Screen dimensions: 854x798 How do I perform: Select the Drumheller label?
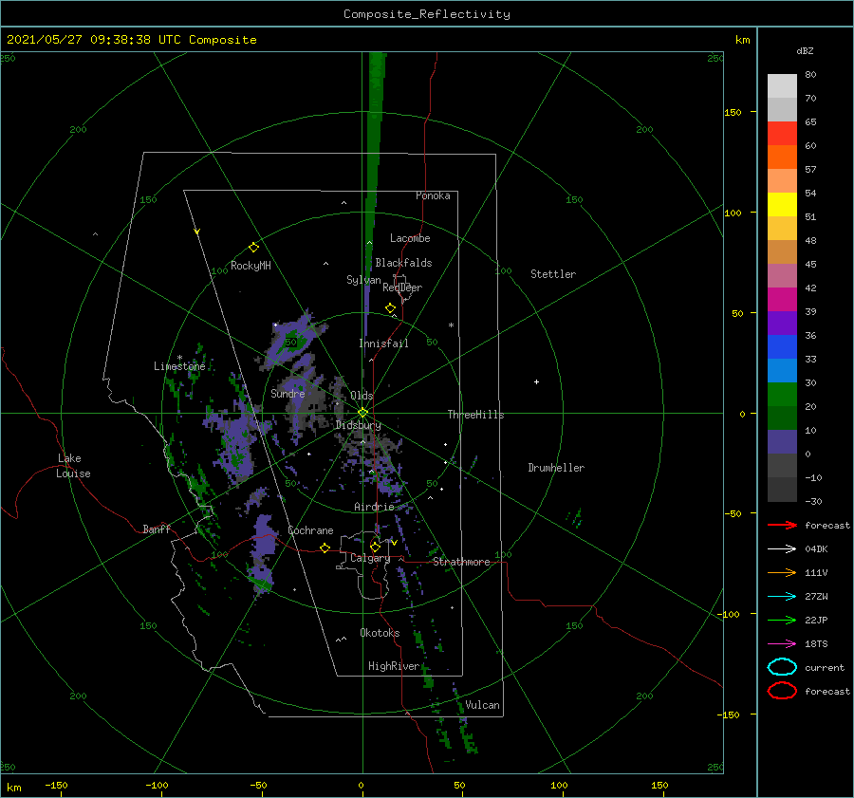pyautogui.click(x=556, y=468)
